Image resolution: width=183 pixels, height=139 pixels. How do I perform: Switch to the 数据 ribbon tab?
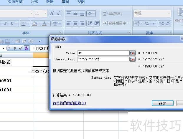[x=50, y=2]
